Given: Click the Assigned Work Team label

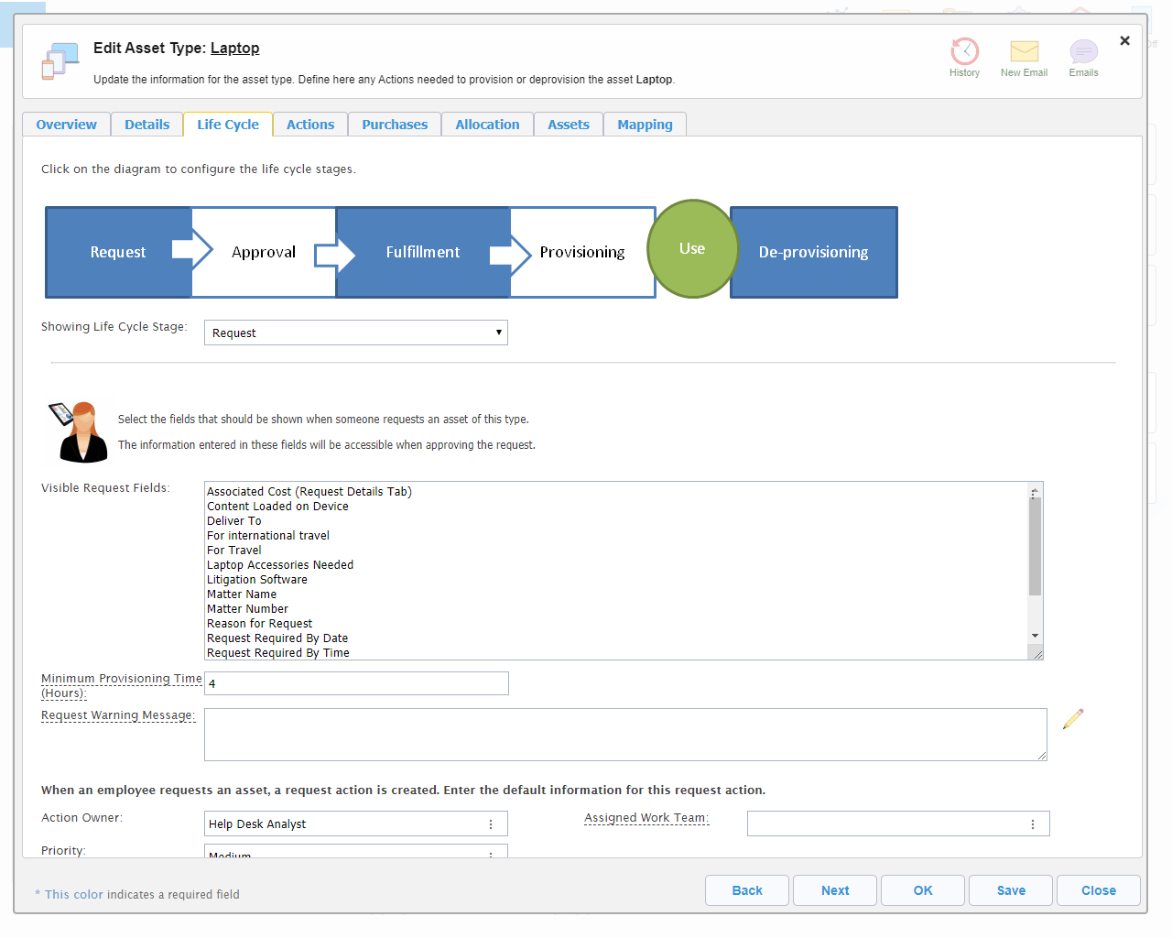Looking at the screenshot, I should (x=646, y=818).
